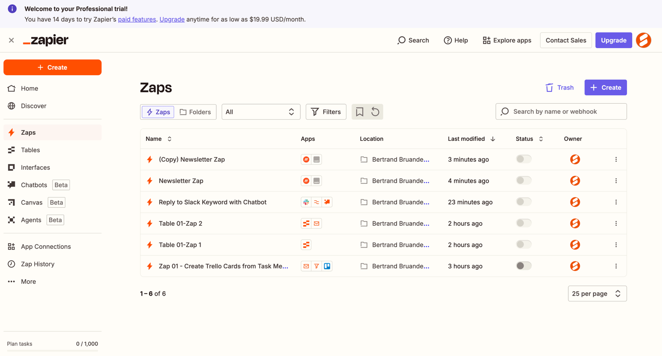
Task: Open Zap History in sidebar
Action: [53, 264]
